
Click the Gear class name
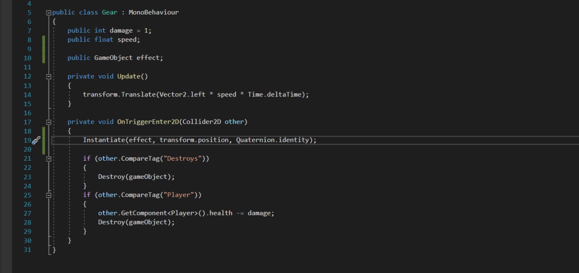click(x=109, y=13)
